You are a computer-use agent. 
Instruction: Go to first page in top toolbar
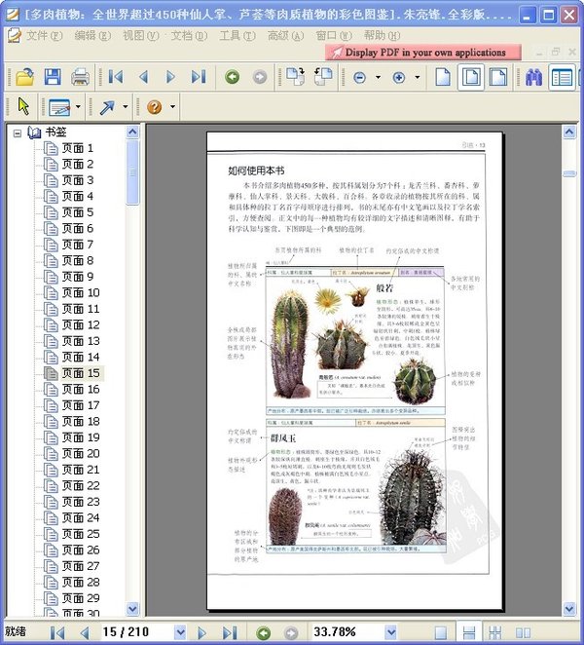(x=116, y=77)
